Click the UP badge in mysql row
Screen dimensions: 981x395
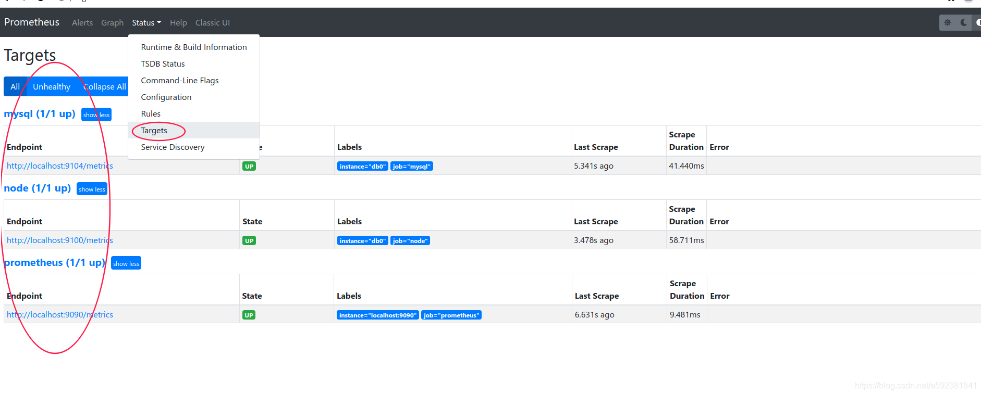[x=249, y=167]
